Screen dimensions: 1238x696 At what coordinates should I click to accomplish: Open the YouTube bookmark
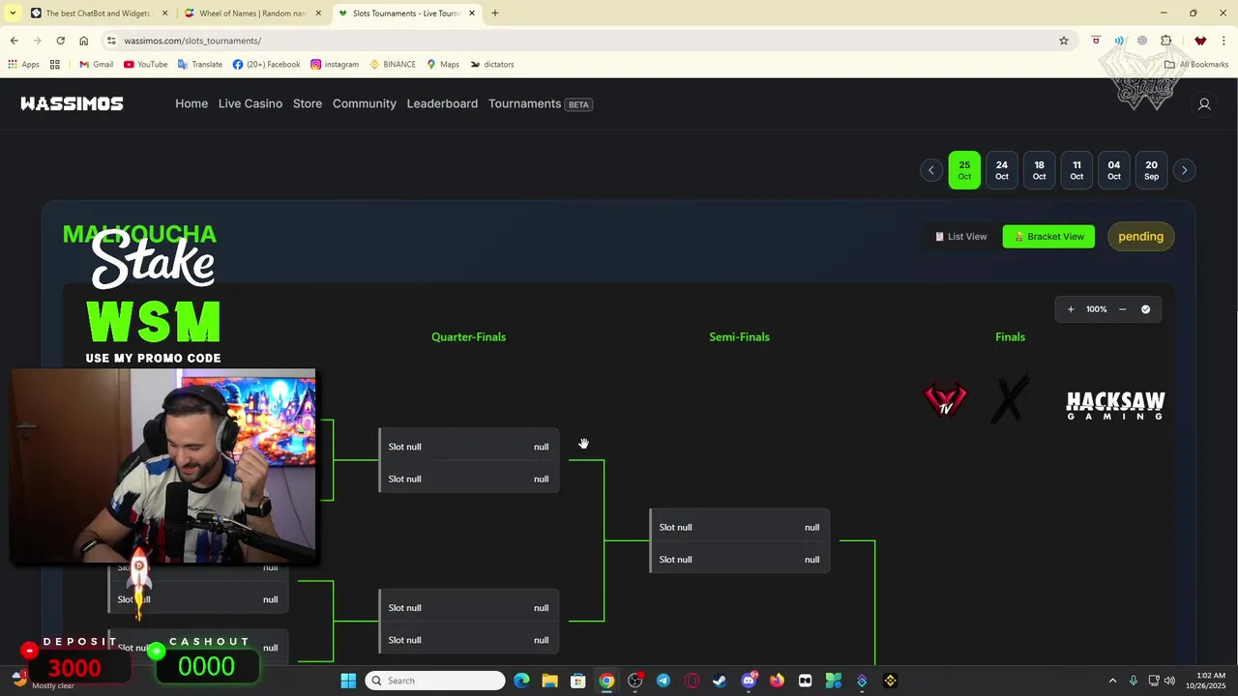click(145, 65)
